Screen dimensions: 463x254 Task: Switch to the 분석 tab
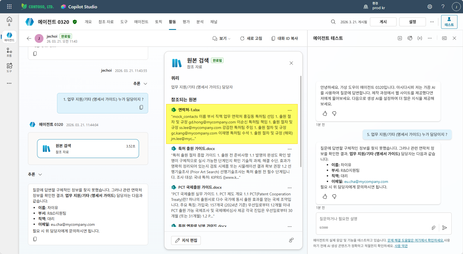coord(200,22)
